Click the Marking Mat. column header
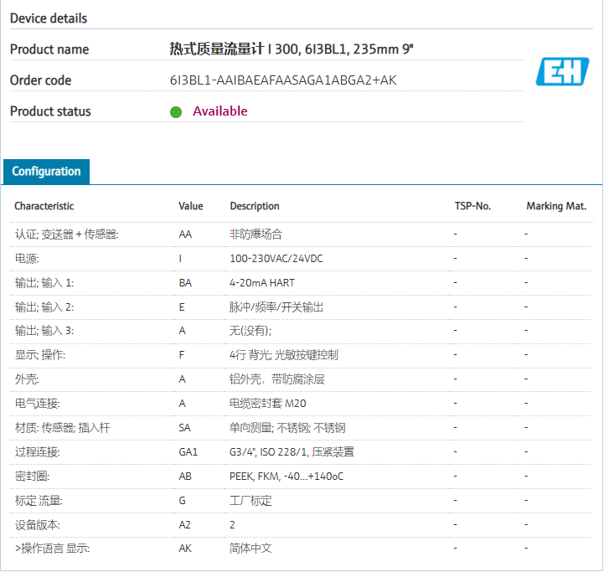The height and width of the screenshot is (572, 604). point(556,206)
